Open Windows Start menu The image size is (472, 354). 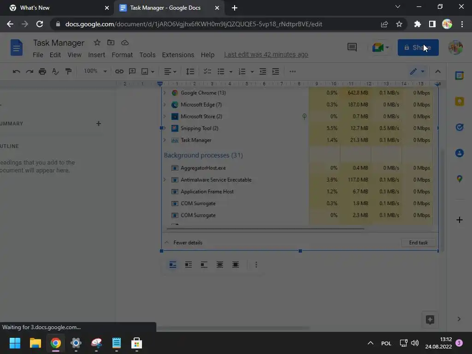tap(15, 343)
